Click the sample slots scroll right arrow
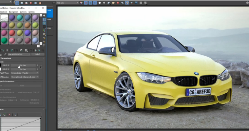 pyautogui.click(x=38, y=46)
